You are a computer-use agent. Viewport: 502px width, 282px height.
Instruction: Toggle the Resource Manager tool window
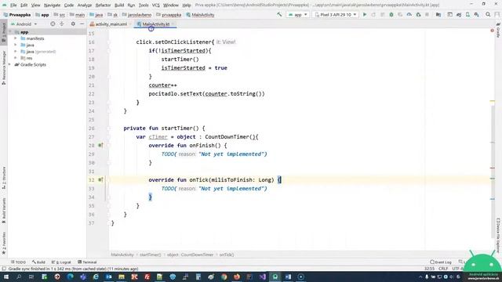click(3, 68)
